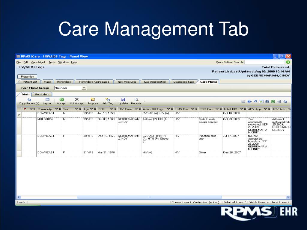Click the Quick Patient Search input field
Viewport: 307px width, 230px height.
point(264,62)
